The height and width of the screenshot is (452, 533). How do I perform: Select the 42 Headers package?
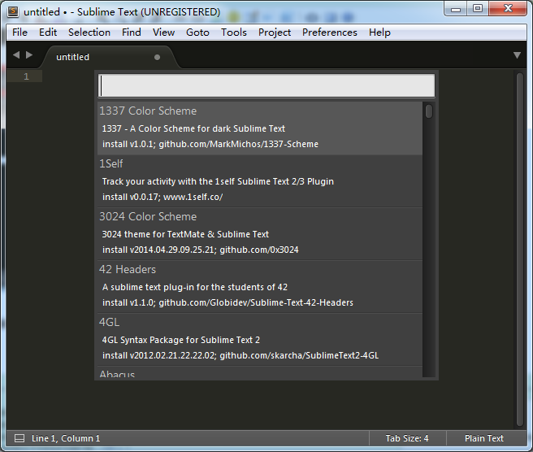[x=260, y=287]
